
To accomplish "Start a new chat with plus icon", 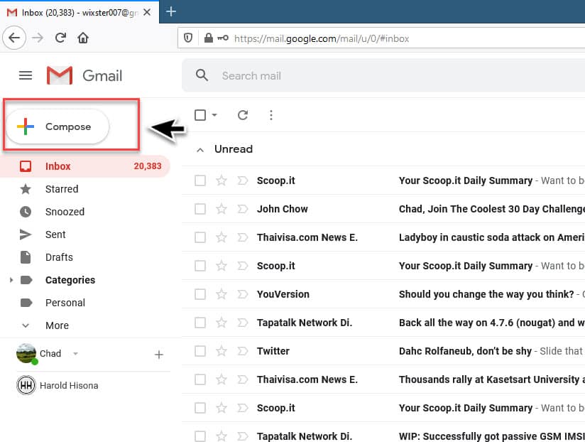I will (159, 355).
